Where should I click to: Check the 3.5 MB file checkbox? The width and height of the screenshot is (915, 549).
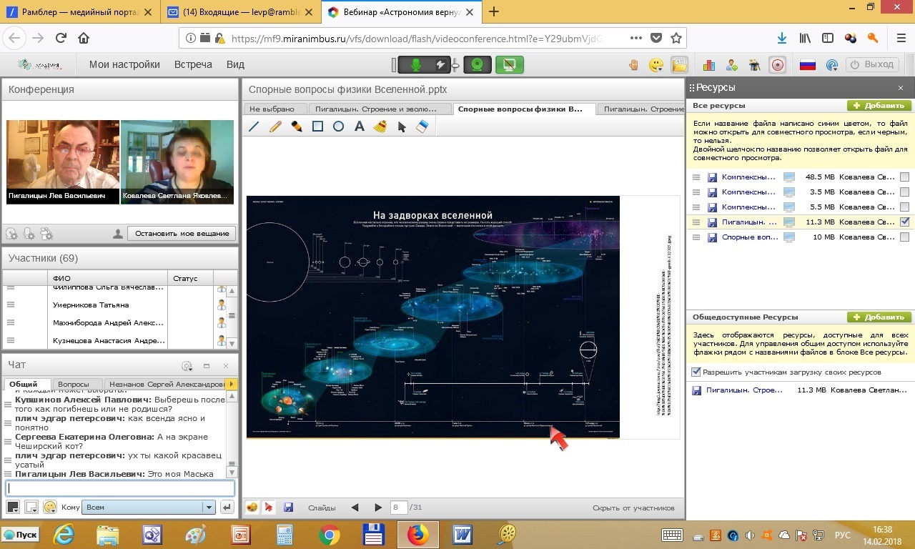point(905,192)
